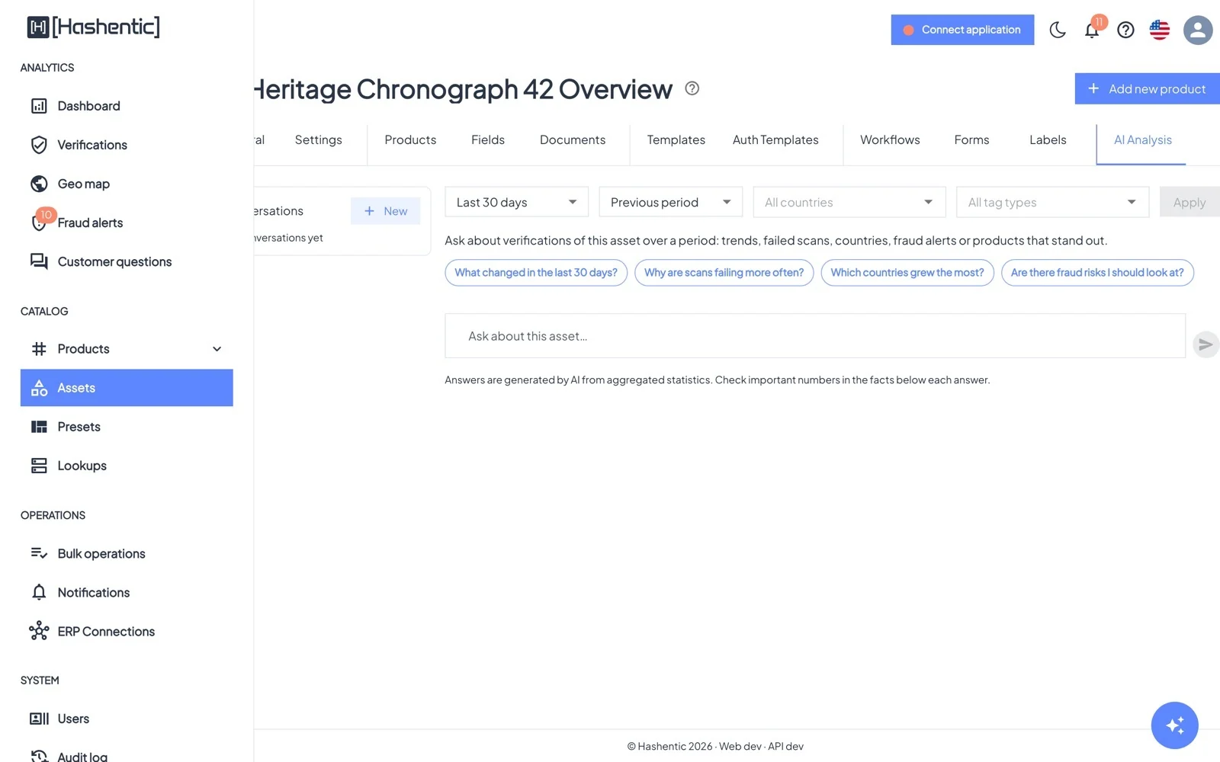1220x762 pixels.
Task: Click the Apply filters button
Action: tap(1189, 202)
